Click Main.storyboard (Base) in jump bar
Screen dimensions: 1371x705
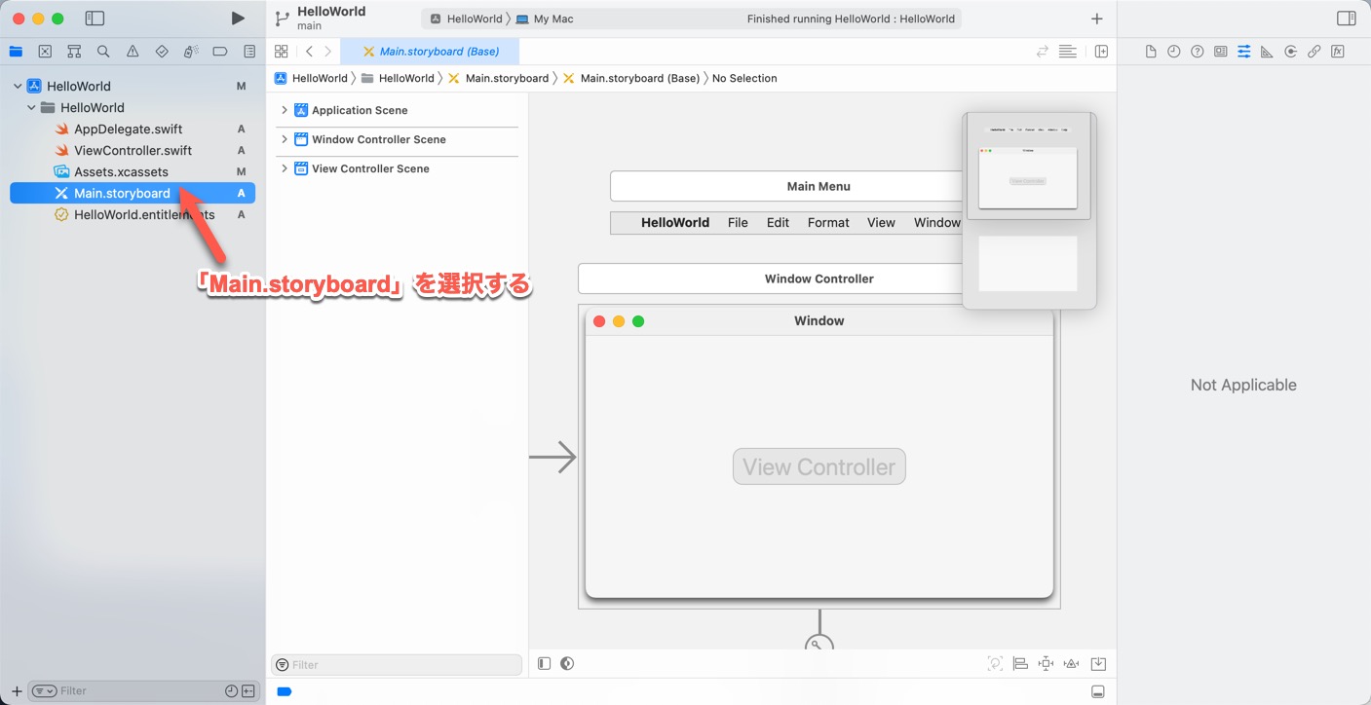tap(630, 78)
